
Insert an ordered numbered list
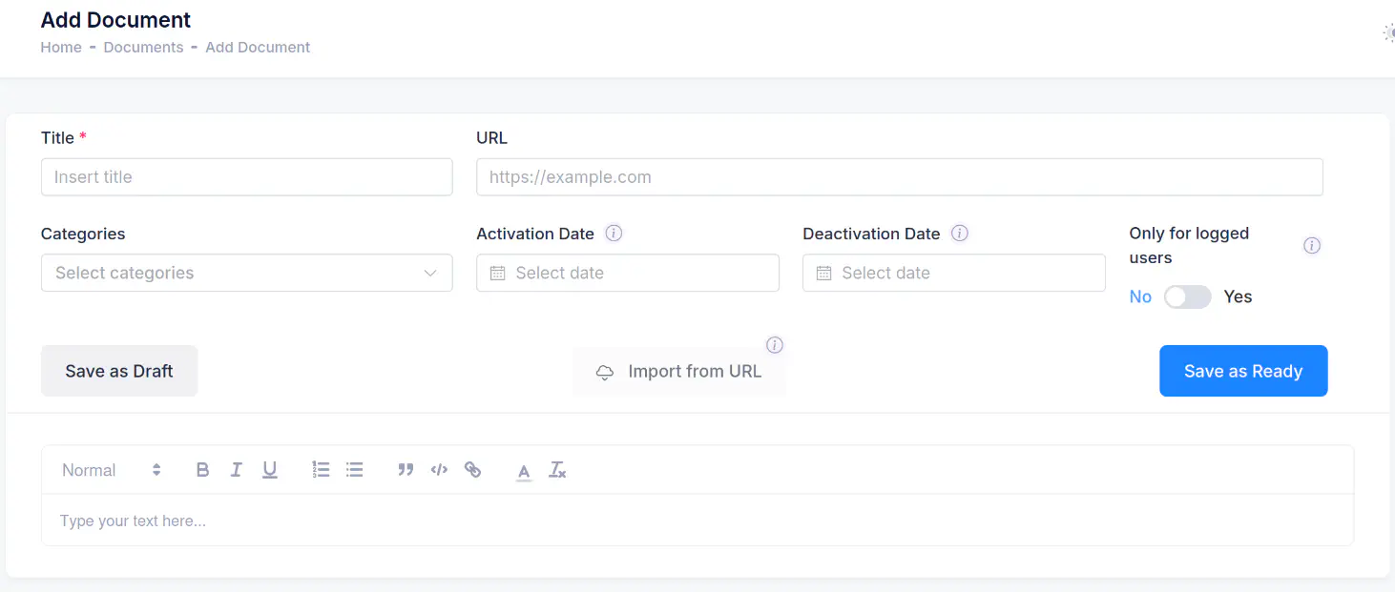pos(321,470)
